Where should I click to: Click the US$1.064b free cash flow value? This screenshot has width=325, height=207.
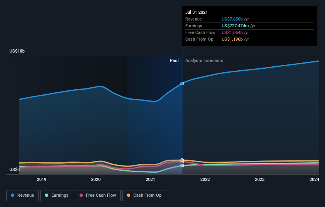pos(232,32)
